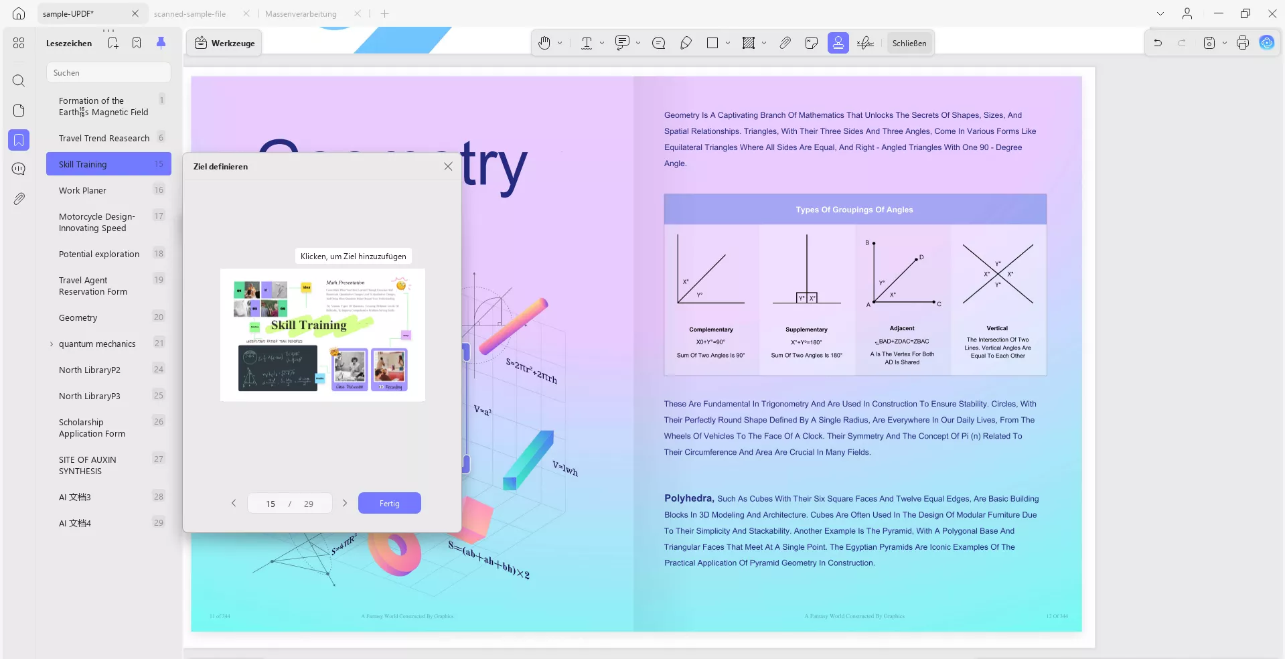Go to previous page in dialog
The height and width of the screenshot is (659, 1285).
click(x=234, y=503)
